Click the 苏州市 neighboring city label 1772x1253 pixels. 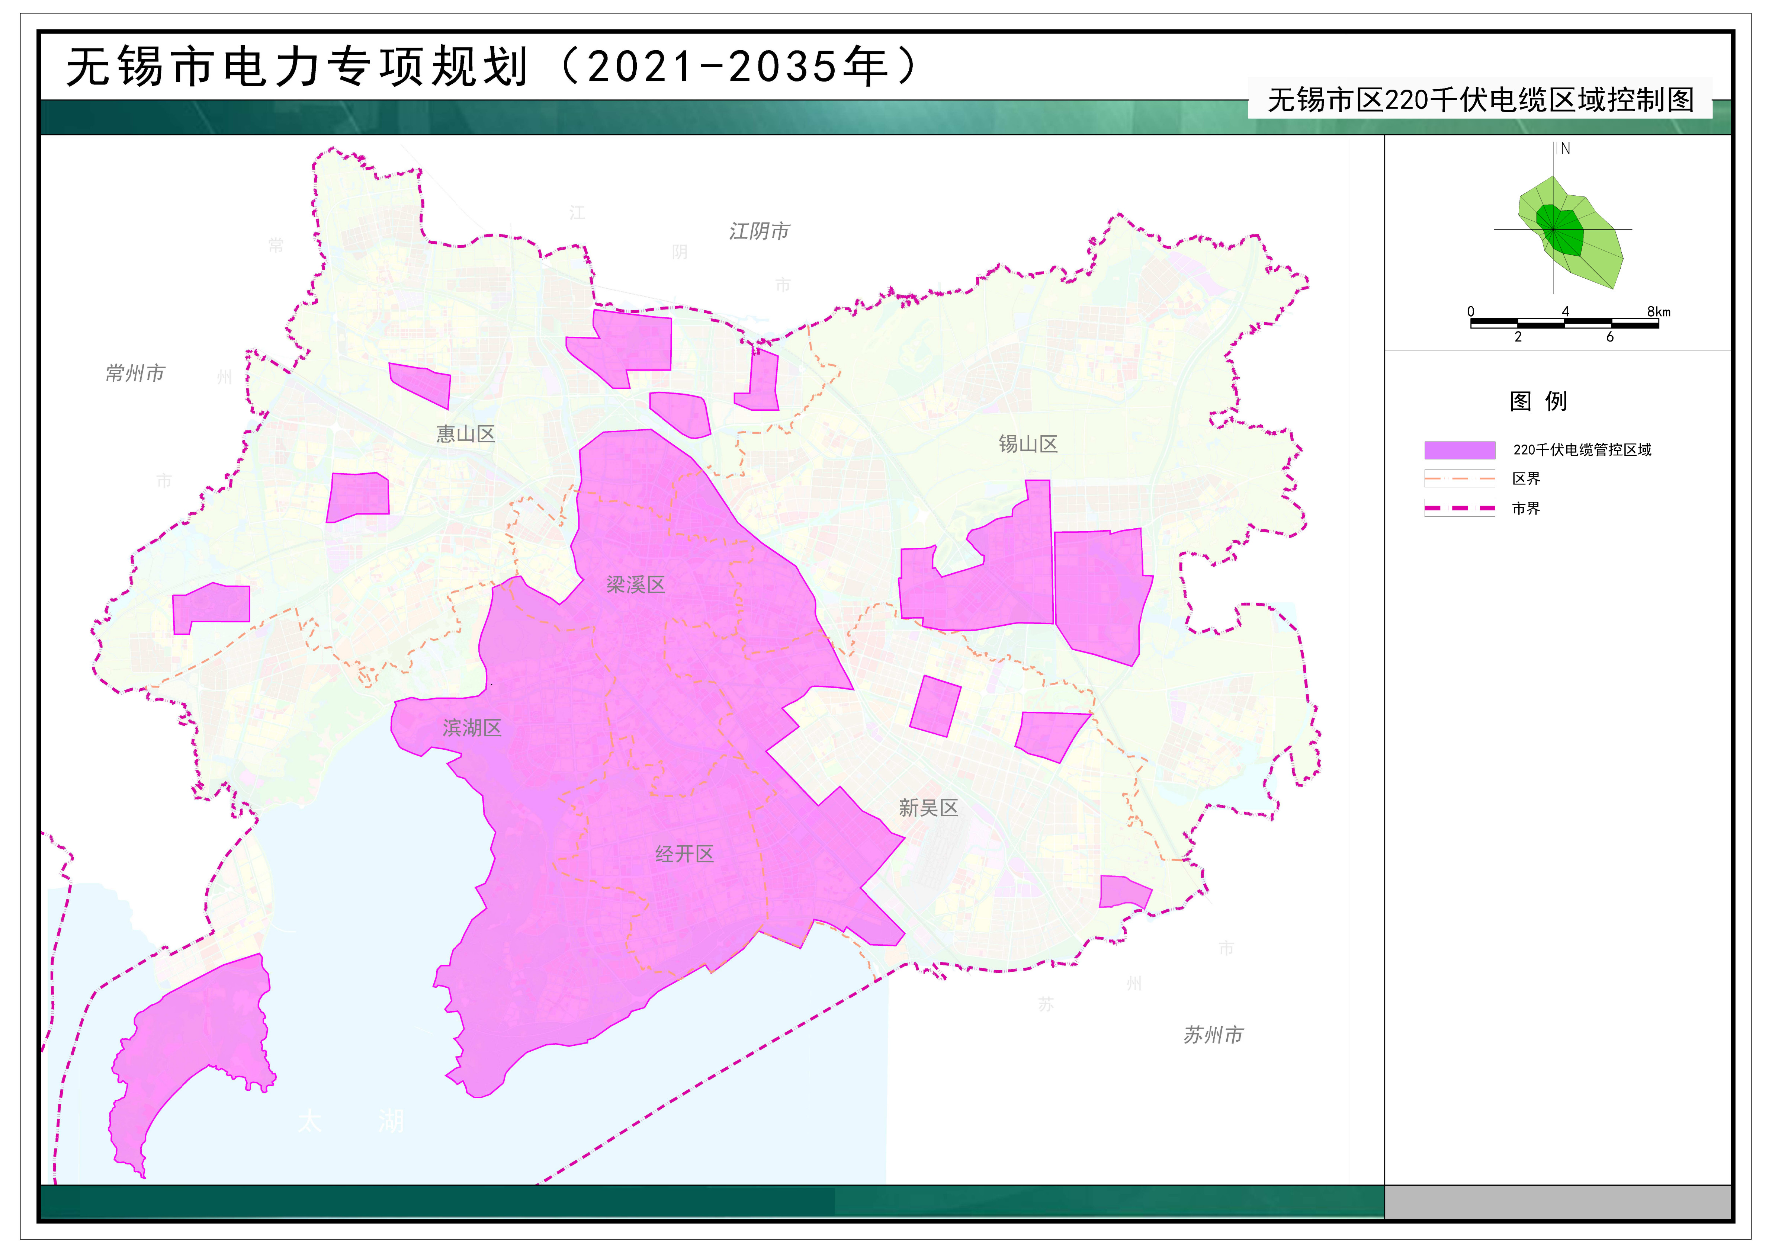[x=1213, y=1035]
